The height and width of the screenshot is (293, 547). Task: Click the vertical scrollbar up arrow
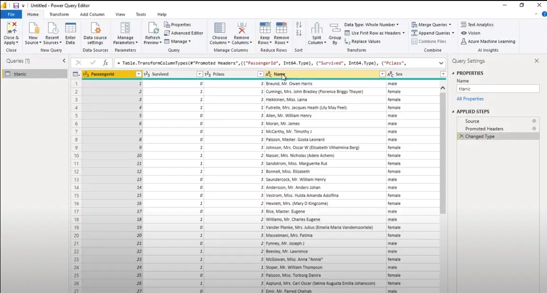[443, 88]
